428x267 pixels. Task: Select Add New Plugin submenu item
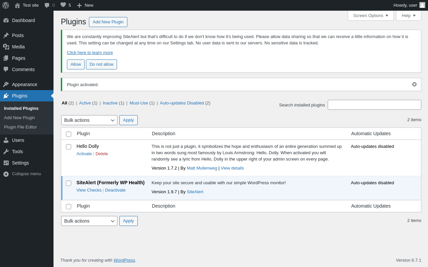19,117
